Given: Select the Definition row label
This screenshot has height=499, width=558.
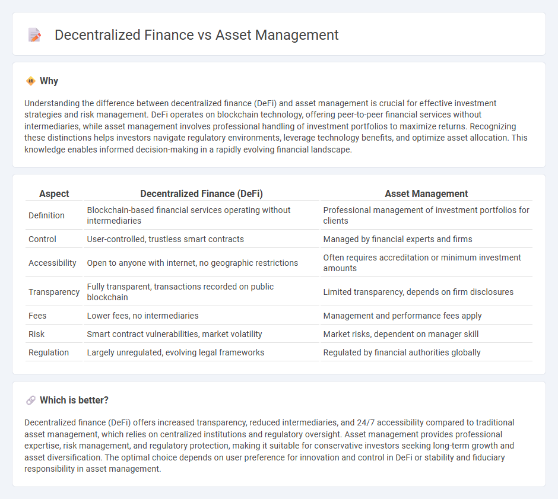Looking at the screenshot, I should [x=47, y=215].
